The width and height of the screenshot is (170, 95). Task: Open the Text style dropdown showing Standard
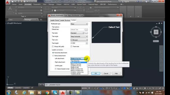77,33
